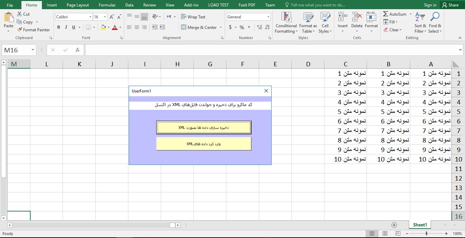465x238 pixels.
Task: Open the Clear dropdown
Action: [x=392, y=30]
